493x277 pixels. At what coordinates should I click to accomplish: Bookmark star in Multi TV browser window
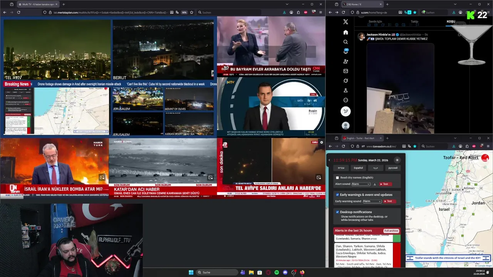[191, 12]
